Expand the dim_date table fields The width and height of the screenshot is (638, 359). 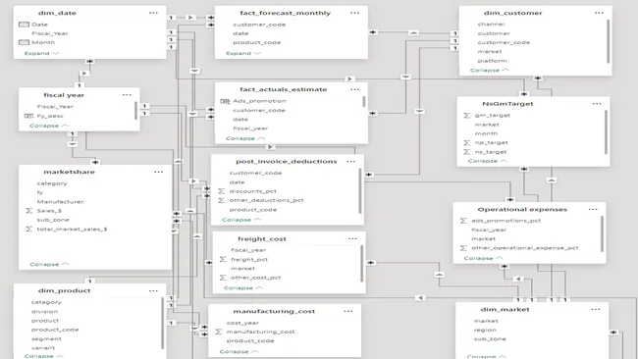pyautogui.click(x=41, y=53)
